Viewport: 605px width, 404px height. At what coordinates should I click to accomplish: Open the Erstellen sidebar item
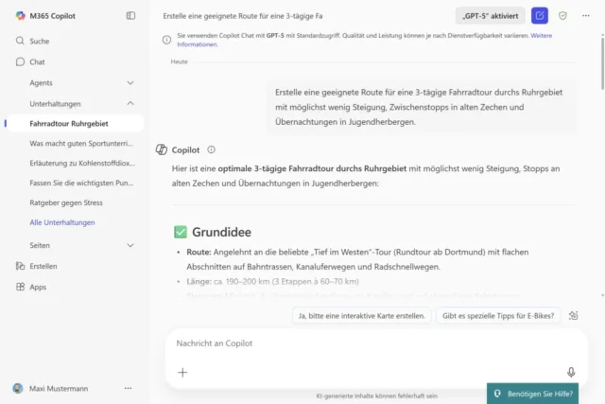pos(43,266)
